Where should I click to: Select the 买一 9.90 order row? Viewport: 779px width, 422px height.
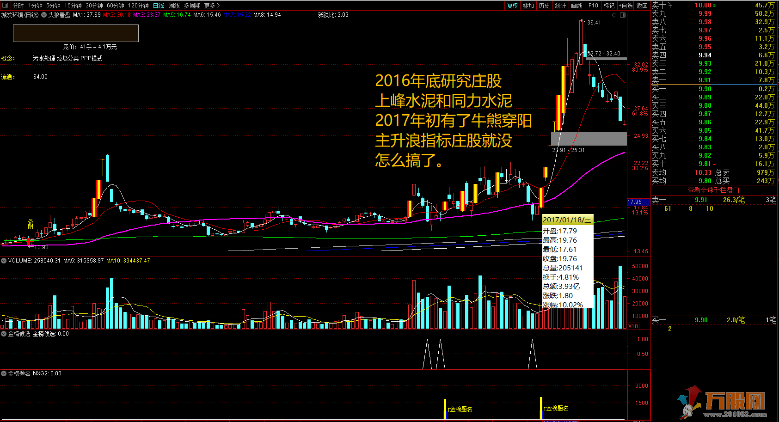tap(713, 89)
